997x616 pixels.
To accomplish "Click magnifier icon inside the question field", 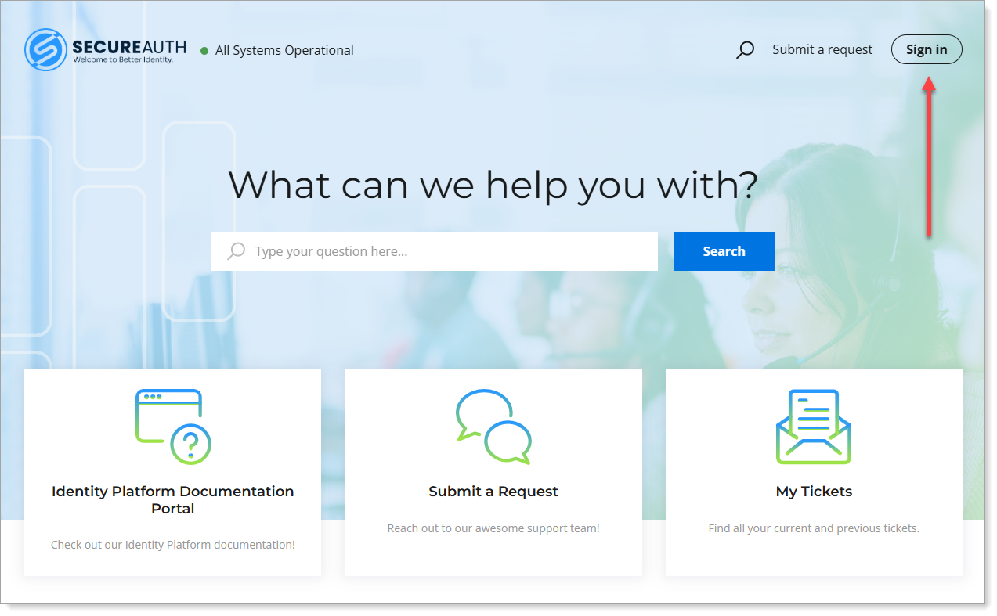I will click(x=236, y=251).
